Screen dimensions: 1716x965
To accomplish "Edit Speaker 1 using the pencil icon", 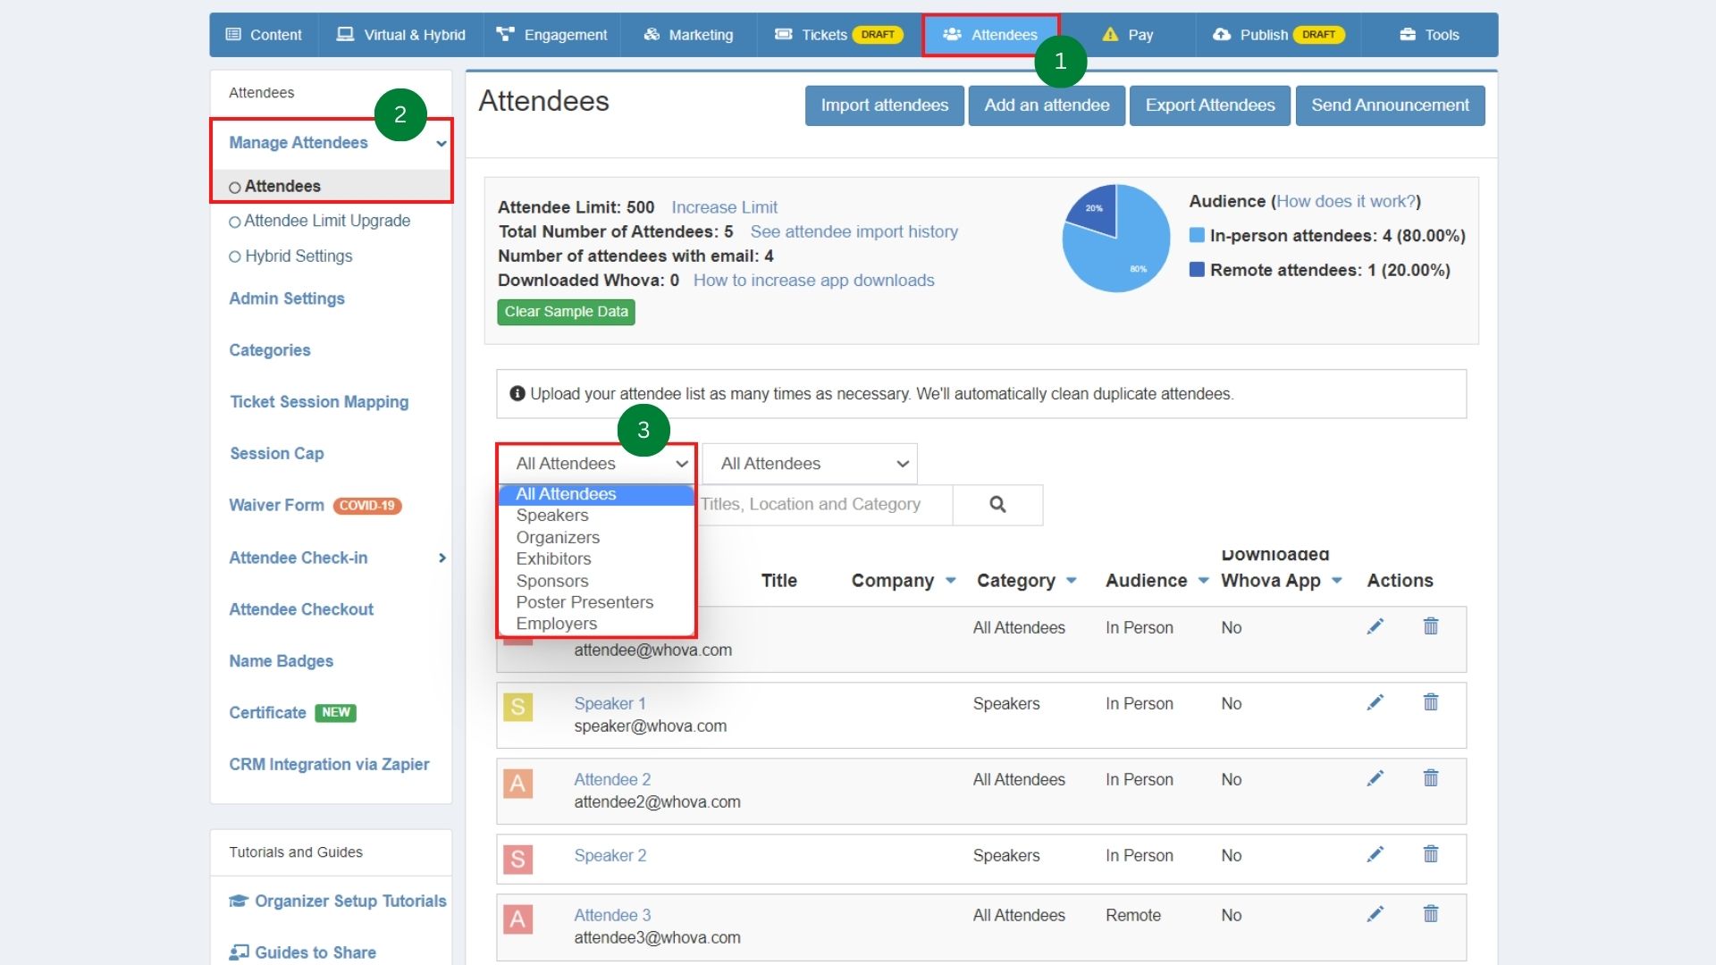I will point(1375,703).
